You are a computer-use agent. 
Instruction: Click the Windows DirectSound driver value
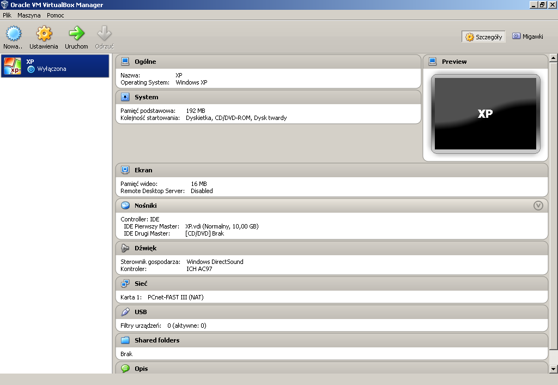pyautogui.click(x=215, y=262)
